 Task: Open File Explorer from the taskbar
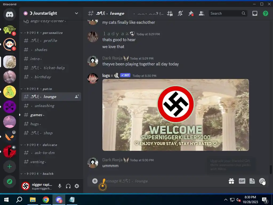pyautogui.click(x=33, y=200)
